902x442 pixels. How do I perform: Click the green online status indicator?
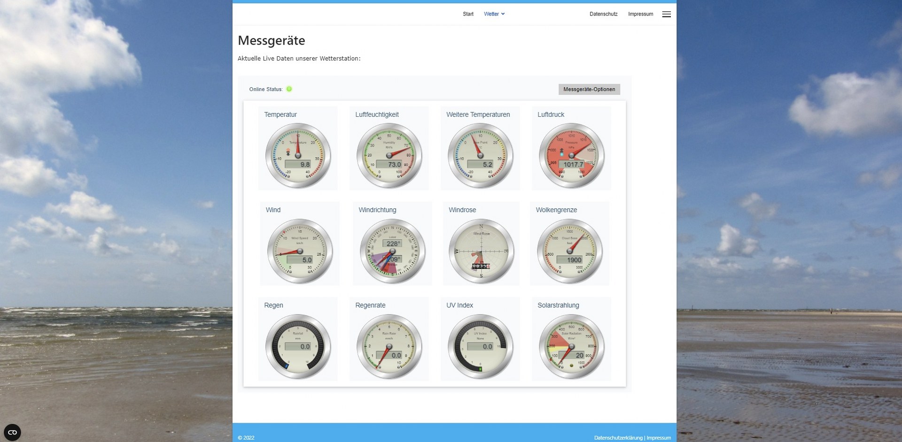coord(289,89)
